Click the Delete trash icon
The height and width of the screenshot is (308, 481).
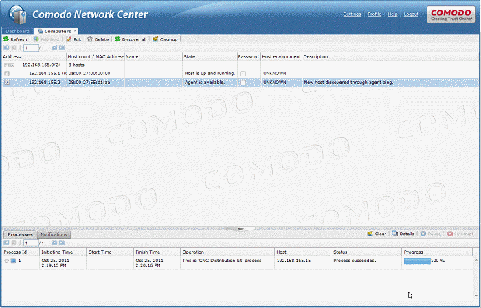(90, 39)
